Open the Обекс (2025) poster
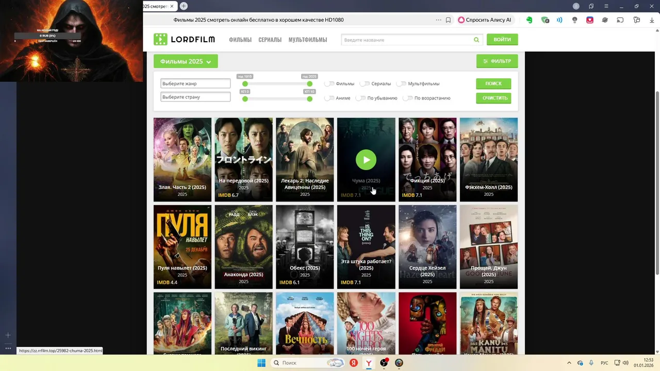This screenshot has width=660, height=371. (305, 247)
